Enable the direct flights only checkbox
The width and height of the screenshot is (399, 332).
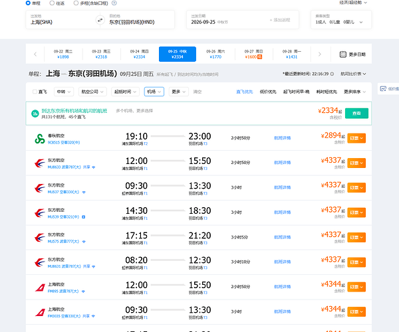click(x=35, y=92)
